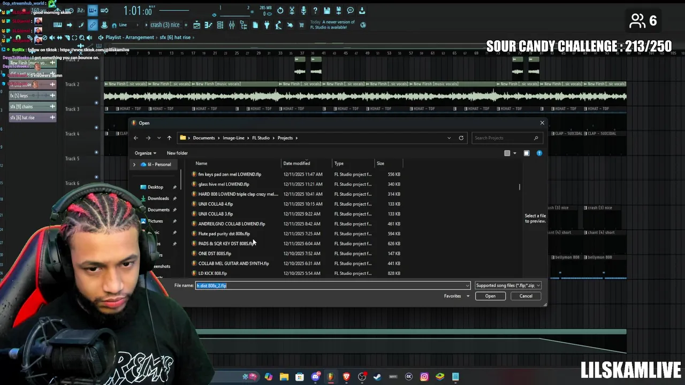Select Desktop in the navigation pane
Image resolution: width=685 pixels, height=385 pixels.
click(x=155, y=187)
